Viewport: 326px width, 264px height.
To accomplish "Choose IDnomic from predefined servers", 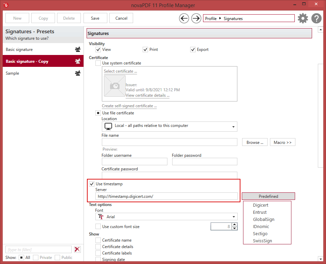I will click(x=261, y=226).
